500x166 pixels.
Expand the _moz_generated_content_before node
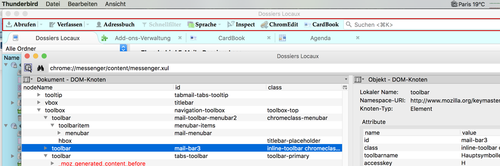coord(52,163)
